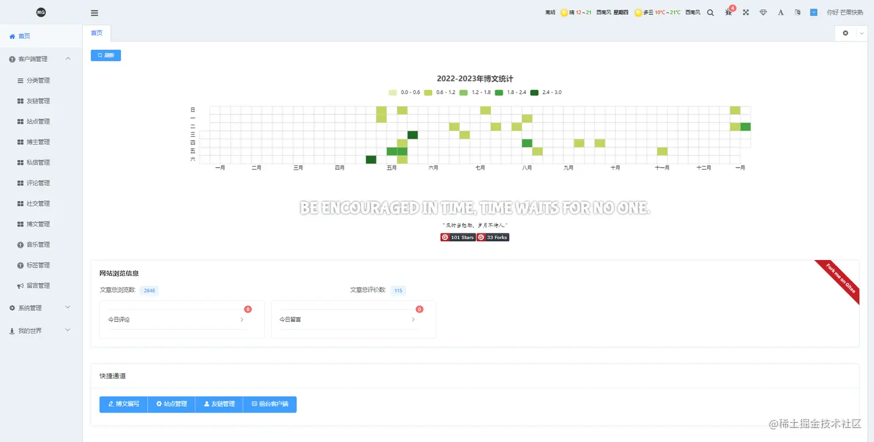874x442 pixels.
Task: Open 私信管理 in the sidebar
Action: pos(41,162)
